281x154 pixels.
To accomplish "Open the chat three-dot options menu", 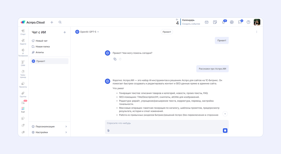I will pyautogui.click(x=257, y=32).
